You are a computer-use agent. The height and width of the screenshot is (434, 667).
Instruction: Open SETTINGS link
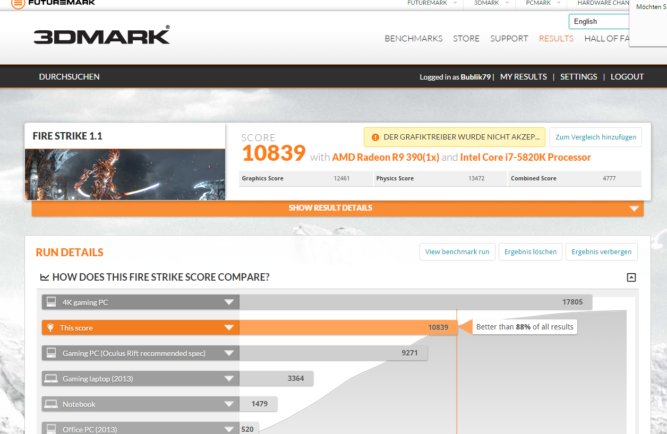pos(579,76)
